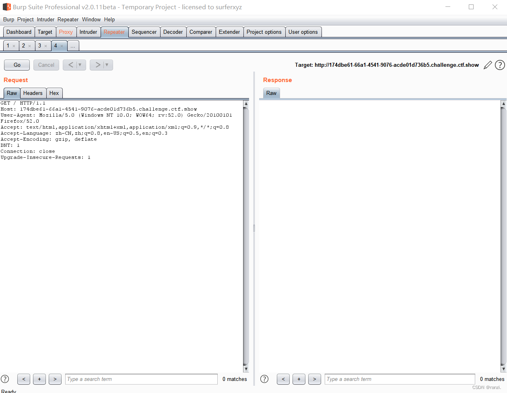Open the Project menu
Viewport: 507px width, 393px height.
click(x=25, y=19)
